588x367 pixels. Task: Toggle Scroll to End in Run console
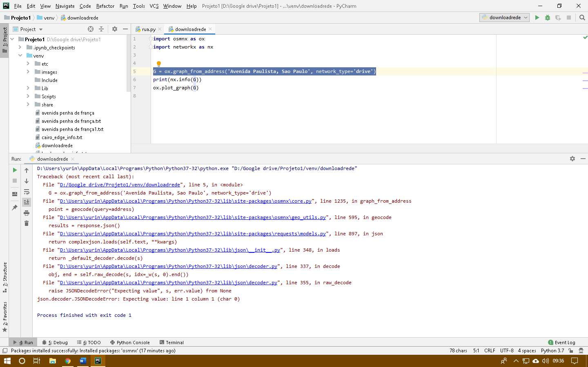(27, 202)
